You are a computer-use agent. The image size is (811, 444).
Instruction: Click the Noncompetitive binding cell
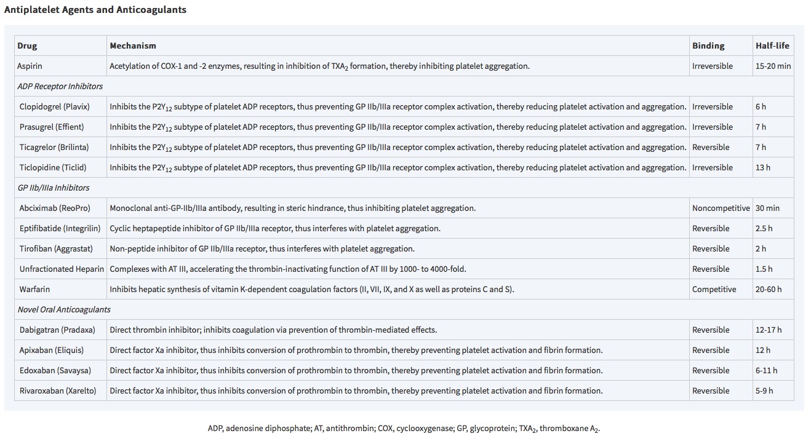tap(721, 208)
